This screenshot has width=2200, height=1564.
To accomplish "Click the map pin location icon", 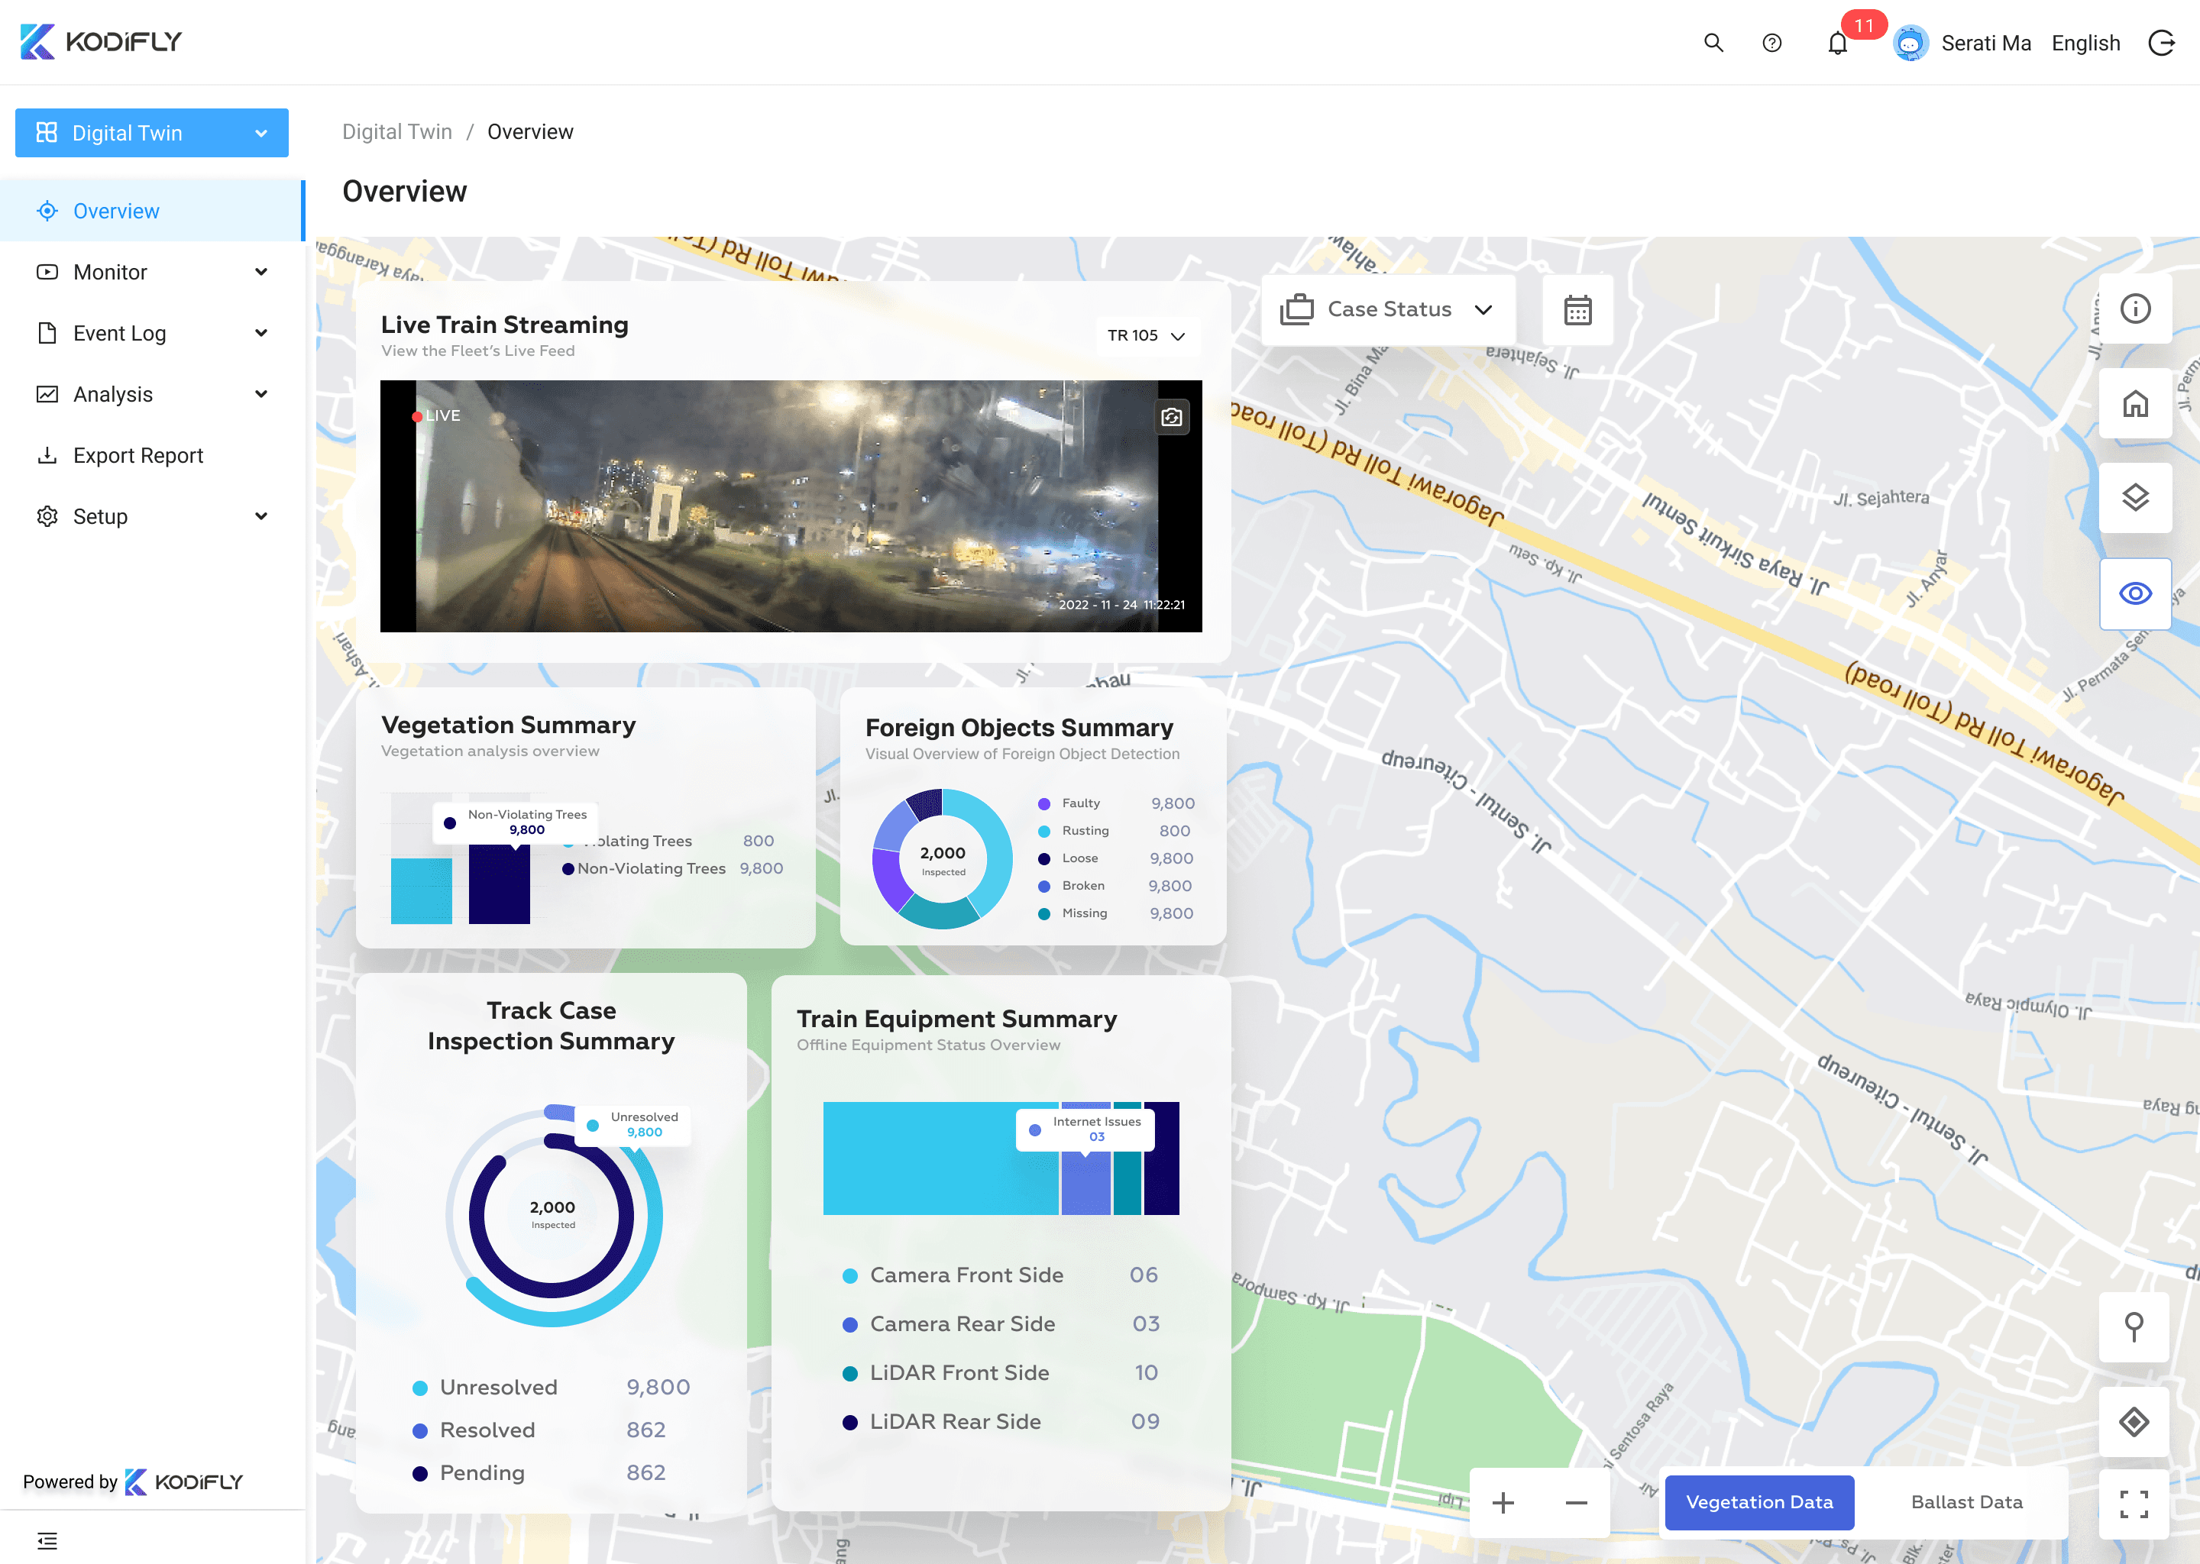I will tap(2134, 1327).
